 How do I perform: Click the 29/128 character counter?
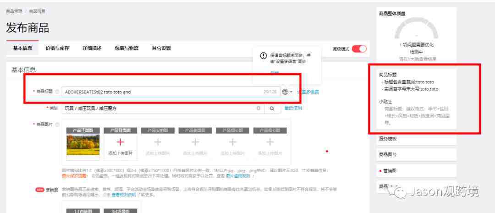click(270, 92)
